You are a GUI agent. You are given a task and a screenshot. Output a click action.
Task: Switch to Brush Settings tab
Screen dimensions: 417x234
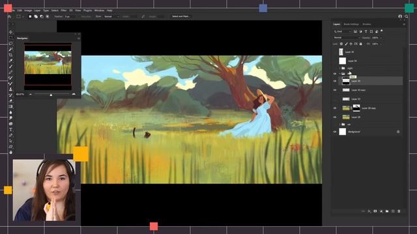tap(351, 24)
